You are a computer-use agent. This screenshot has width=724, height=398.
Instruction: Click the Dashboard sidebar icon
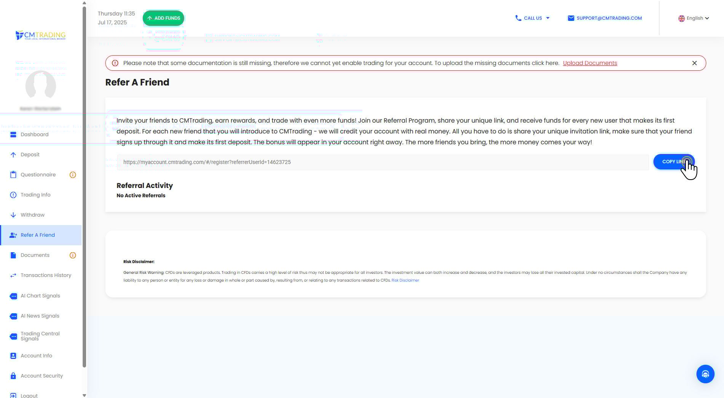(x=13, y=134)
